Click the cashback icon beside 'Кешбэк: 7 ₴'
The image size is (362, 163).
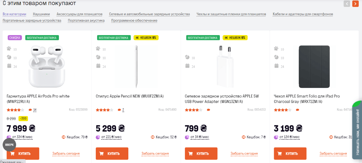point(244,137)
